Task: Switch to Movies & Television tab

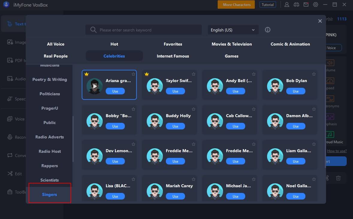Action: [231, 44]
